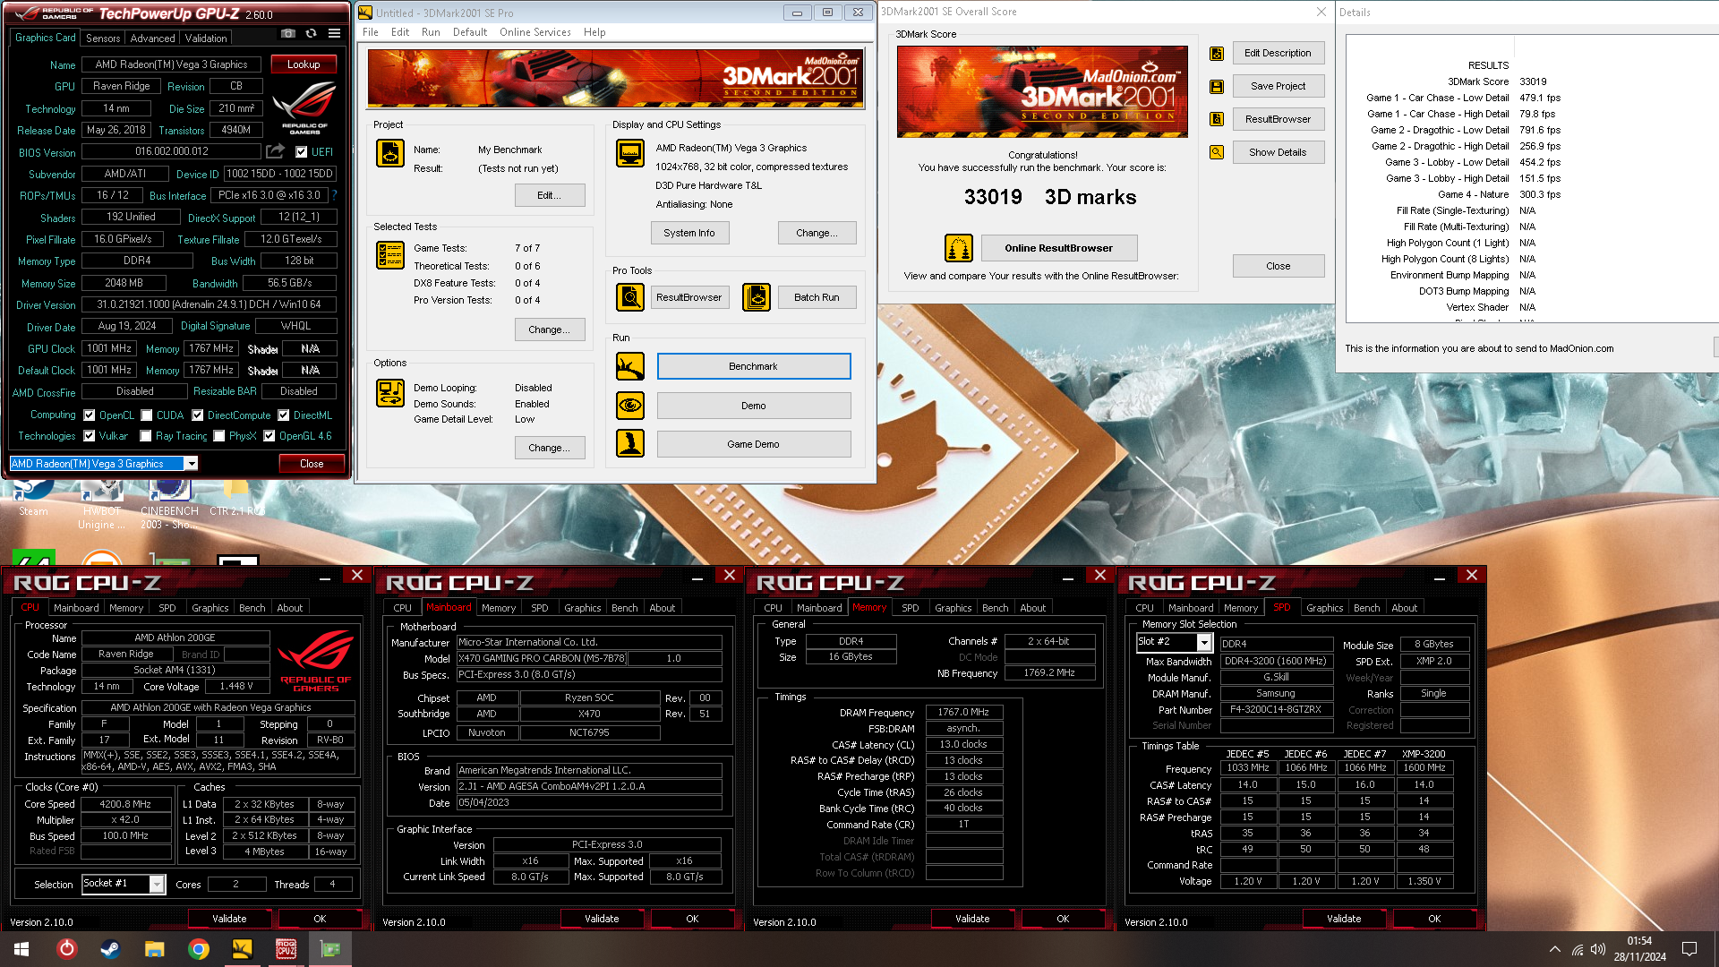Open the Validation tab in GPU-Z
1719x967 pixels.
tap(206, 38)
